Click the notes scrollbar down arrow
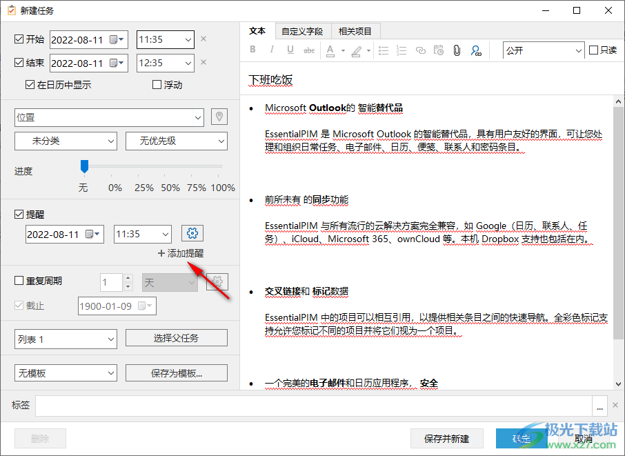The image size is (625, 456). (618, 384)
